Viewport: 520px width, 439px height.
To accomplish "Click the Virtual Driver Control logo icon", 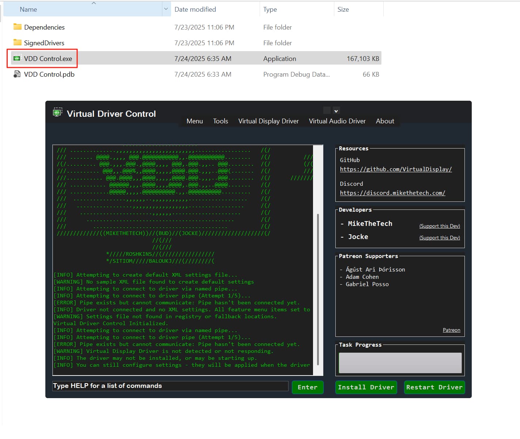I will [57, 113].
